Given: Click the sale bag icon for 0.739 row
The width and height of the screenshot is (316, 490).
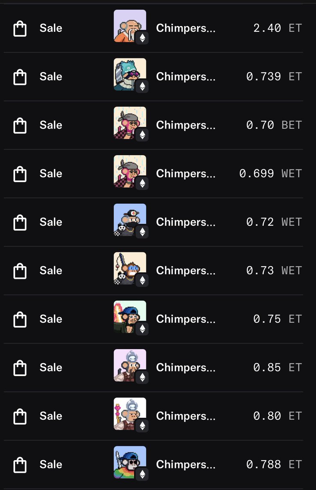Looking at the screenshot, I should click(20, 77).
